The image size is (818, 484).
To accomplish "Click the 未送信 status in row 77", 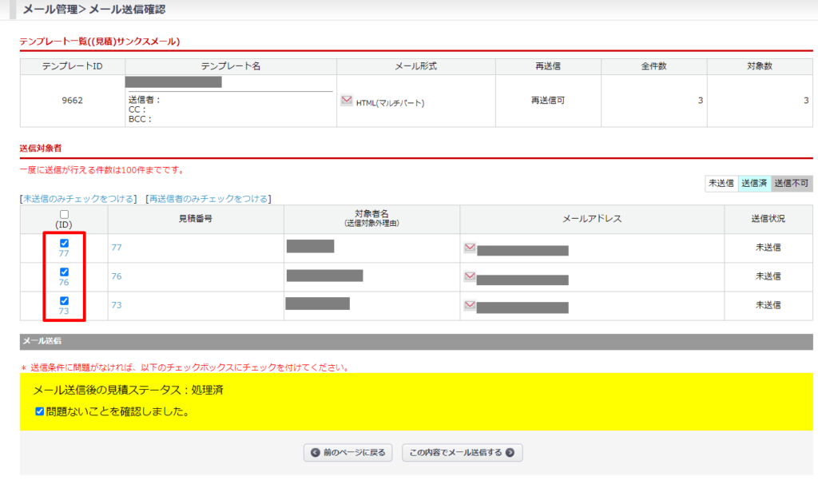I will [768, 248].
